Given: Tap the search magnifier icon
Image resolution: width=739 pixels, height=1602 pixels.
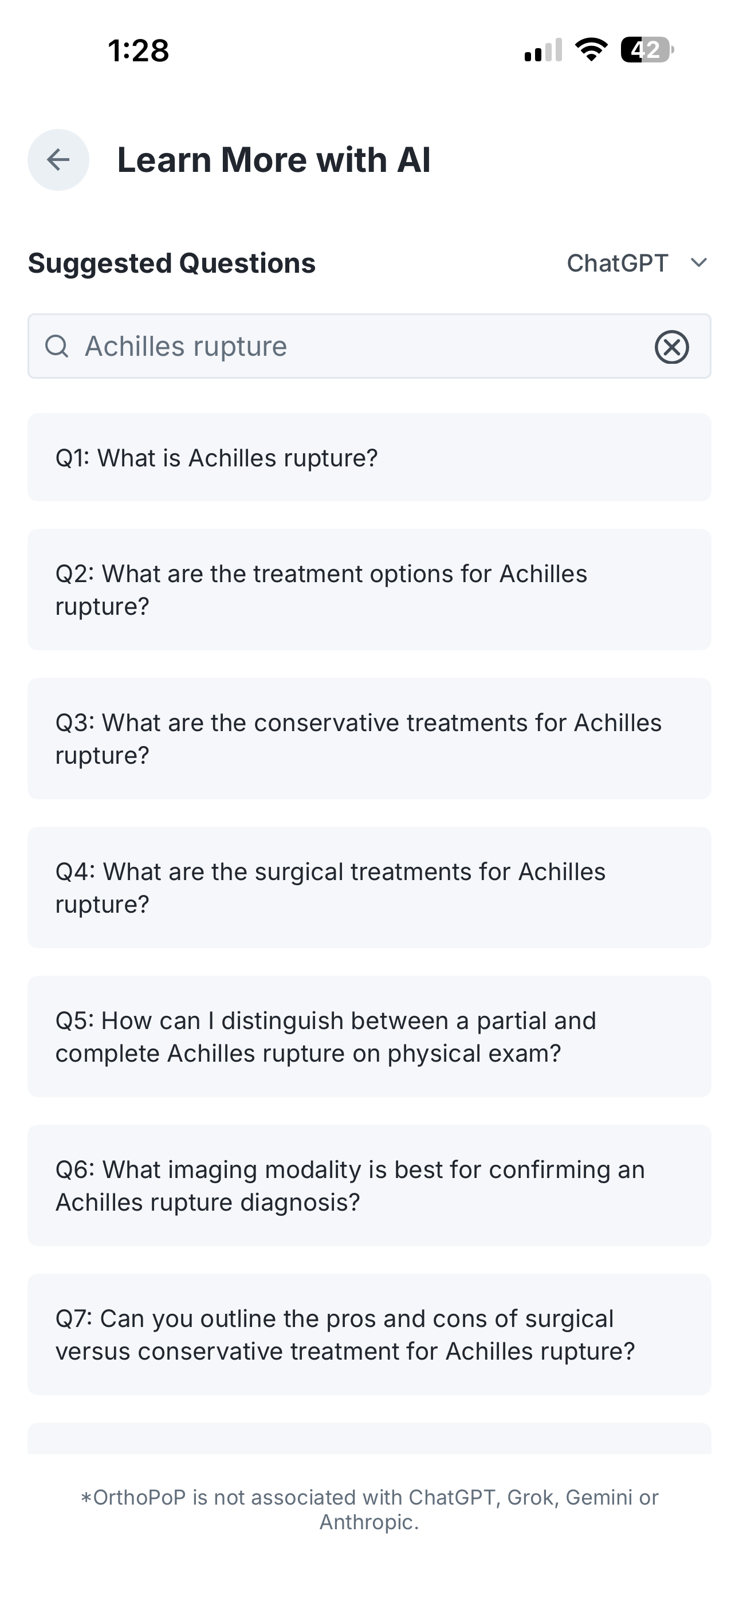Looking at the screenshot, I should tap(57, 347).
